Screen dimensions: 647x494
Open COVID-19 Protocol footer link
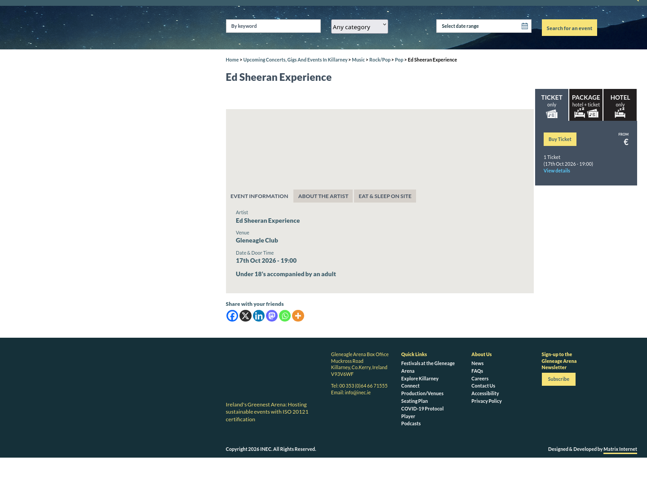pos(422,409)
